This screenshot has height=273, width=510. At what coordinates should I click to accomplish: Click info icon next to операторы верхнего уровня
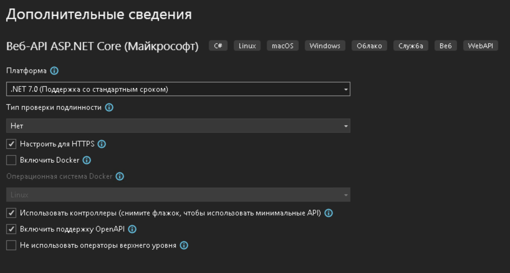pos(184,246)
